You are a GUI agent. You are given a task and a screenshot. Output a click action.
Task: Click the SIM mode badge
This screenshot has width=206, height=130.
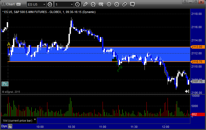tap(18, 4)
